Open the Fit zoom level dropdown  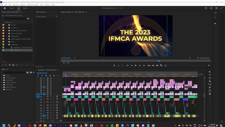[77, 58]
